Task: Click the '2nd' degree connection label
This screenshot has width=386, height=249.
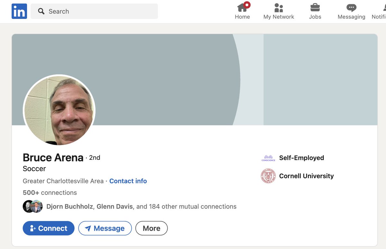Action: click(x=95, y=158)
